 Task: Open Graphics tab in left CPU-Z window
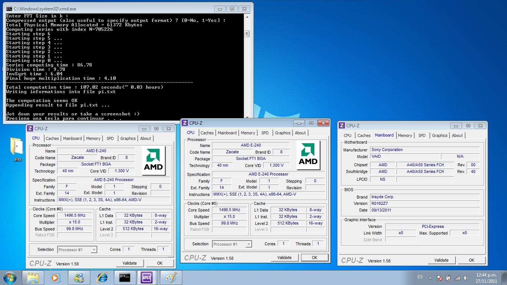pyautogui.click(x=128, y=138)
